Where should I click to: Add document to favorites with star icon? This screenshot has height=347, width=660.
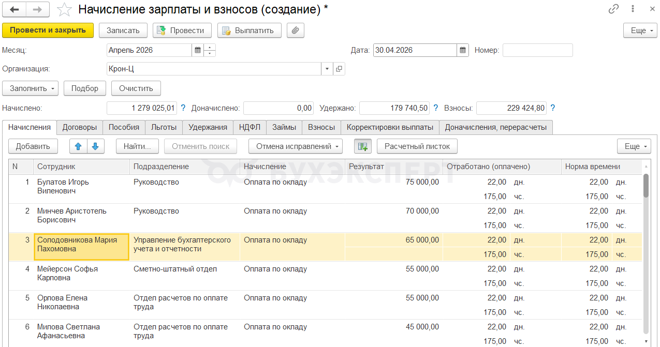click(64, 10)
